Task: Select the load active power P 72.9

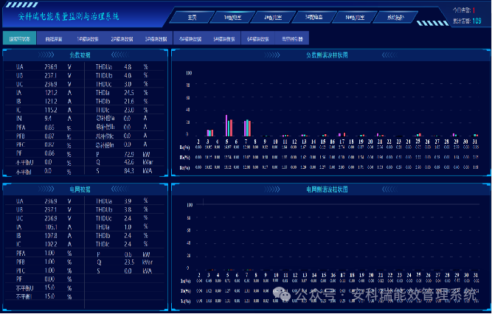Action: [129, 154]
